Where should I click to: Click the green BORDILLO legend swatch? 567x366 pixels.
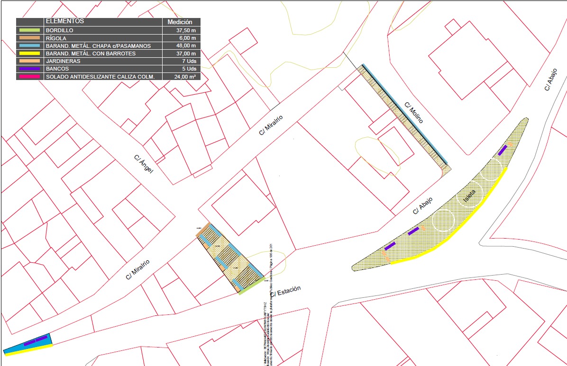click(x=30, y=30)
